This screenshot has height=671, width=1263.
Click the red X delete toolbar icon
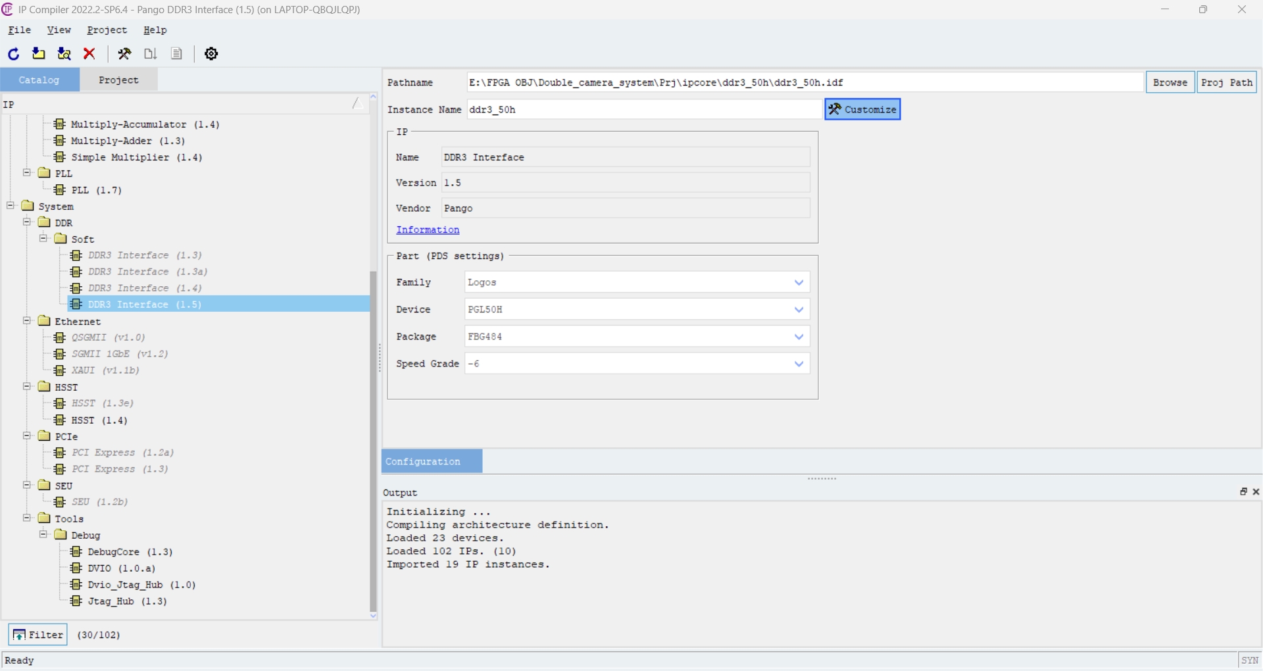point(90,54)
